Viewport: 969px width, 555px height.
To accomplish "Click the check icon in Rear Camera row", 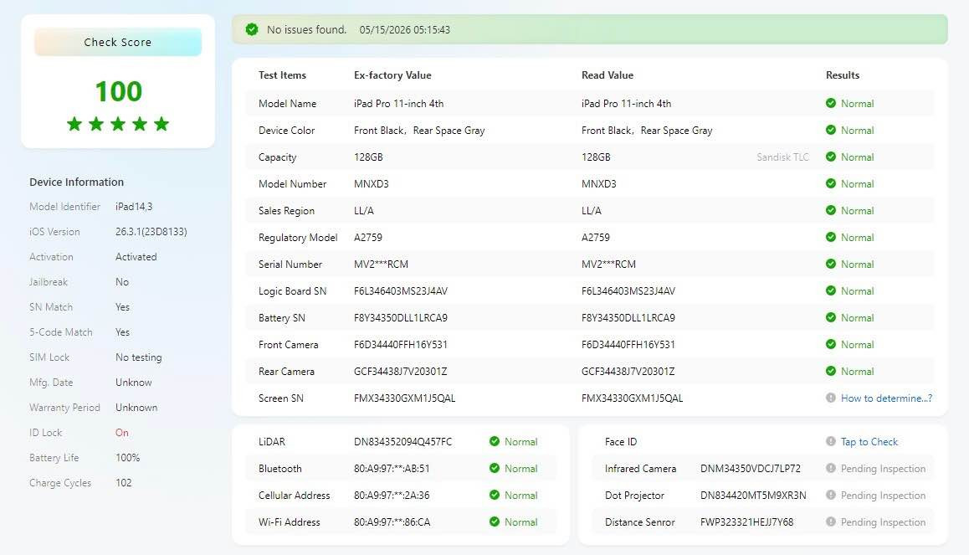I will (831, 371).
